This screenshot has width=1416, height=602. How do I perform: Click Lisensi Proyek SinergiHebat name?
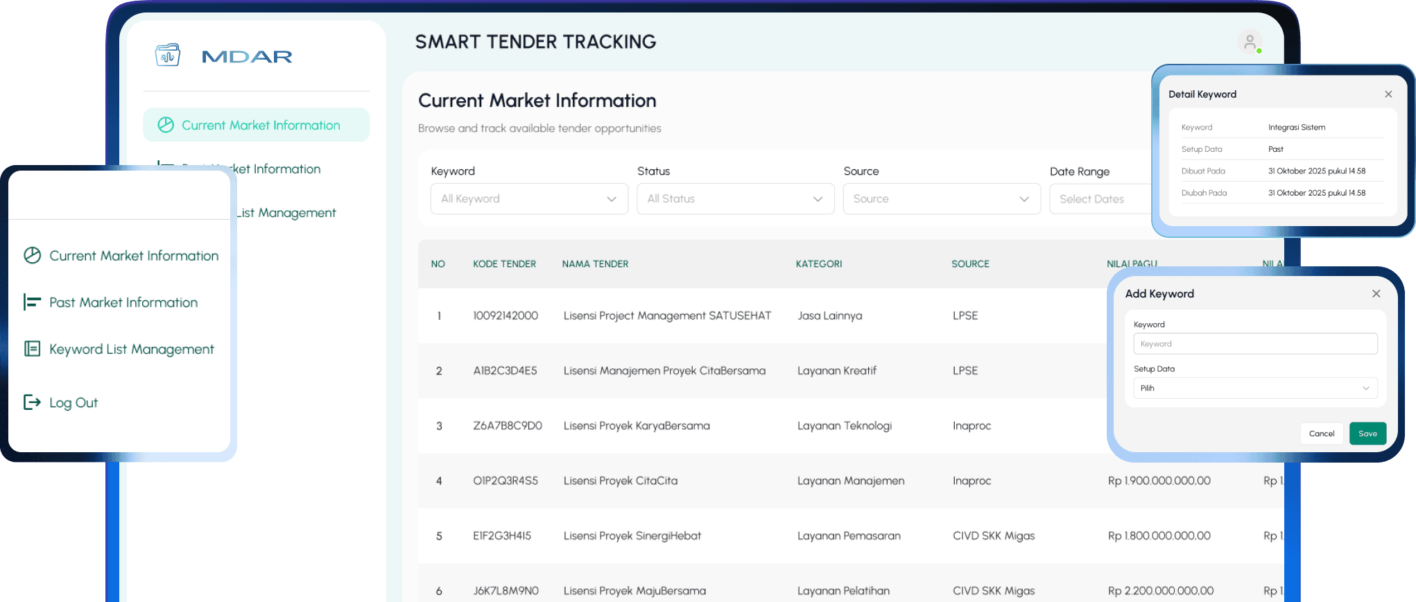point(632,536)
